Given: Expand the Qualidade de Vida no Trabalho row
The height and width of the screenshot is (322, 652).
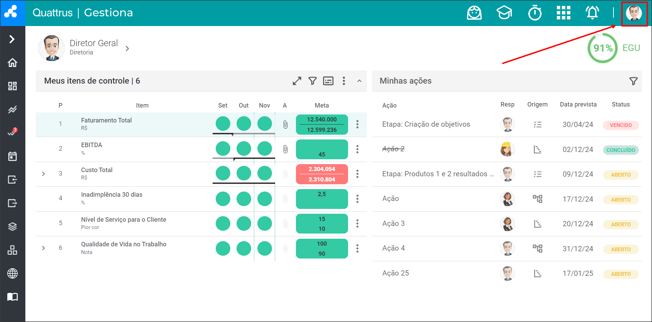Looking at the screenshot, I should coord(43,248).
